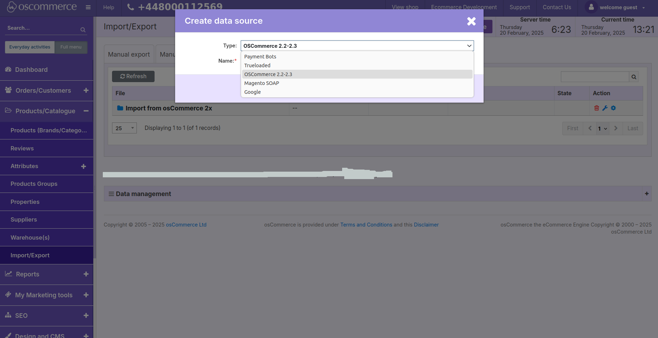Go to previous page arrow
This screenshot has height=338, width=658.
590,128
